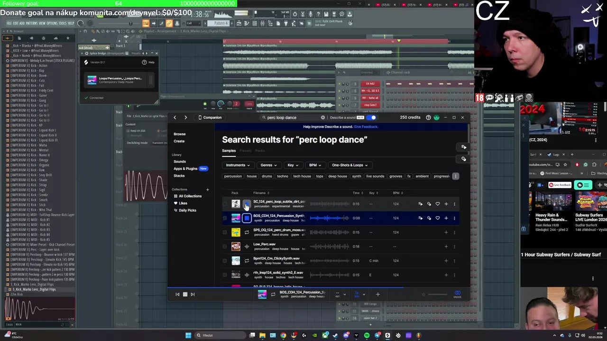Image resolution: width=607 pixels, height=341 pixels.
Task: Click waveform icon for Low_Perc.wav
Action: click(x=247, y=247)
